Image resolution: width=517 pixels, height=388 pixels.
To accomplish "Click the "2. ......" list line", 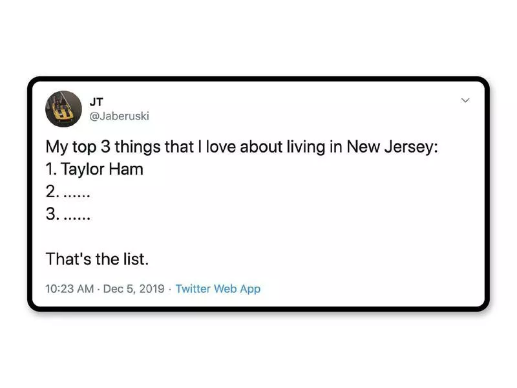I will pos(68,193).
